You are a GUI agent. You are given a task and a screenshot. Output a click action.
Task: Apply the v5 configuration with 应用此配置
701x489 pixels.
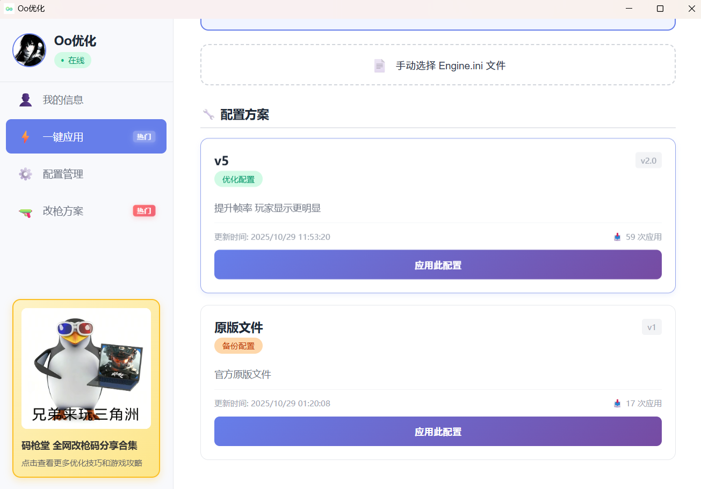pos(437,265)
